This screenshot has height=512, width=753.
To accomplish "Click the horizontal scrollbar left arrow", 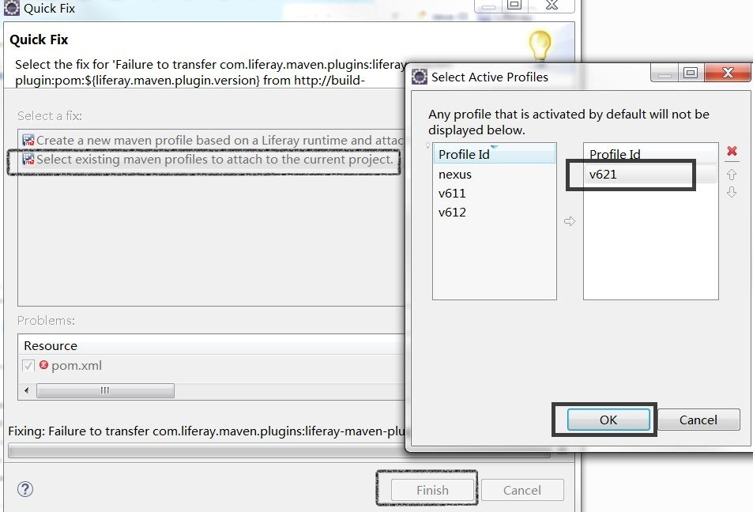I will 26,390.
